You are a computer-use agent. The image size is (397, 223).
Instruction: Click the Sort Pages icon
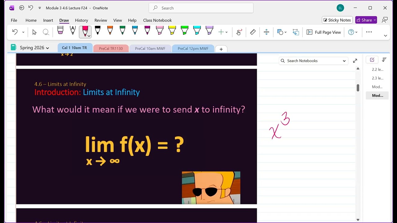click(x=384, y=60)
